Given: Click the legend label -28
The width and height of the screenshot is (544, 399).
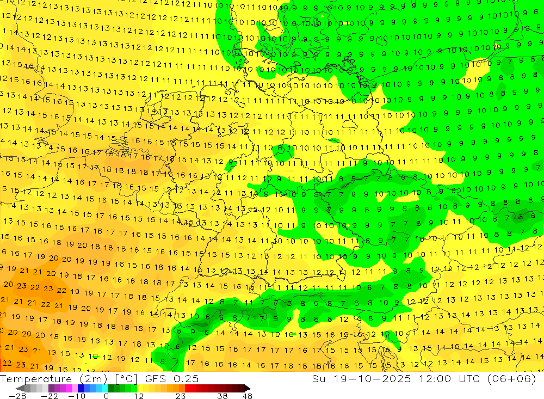Looking at the screenshot, I should (x=17, y=396).
